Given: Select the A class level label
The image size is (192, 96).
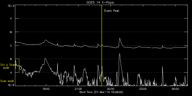Looking at the screenshot, I should click(x=11, y=72).
